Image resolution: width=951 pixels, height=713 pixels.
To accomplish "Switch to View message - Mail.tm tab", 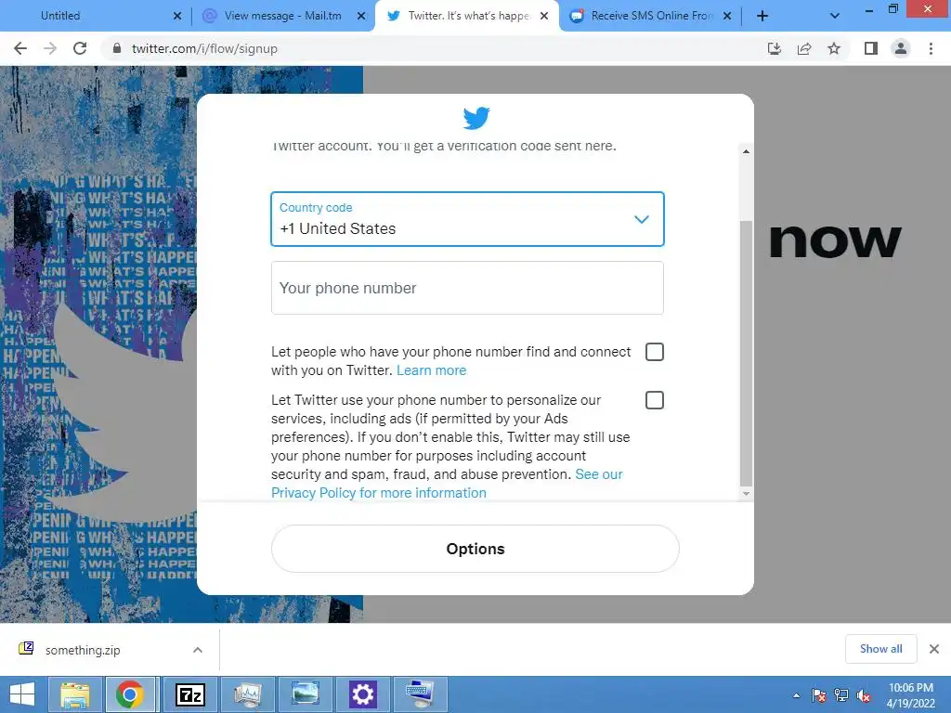I will (283, 16).
